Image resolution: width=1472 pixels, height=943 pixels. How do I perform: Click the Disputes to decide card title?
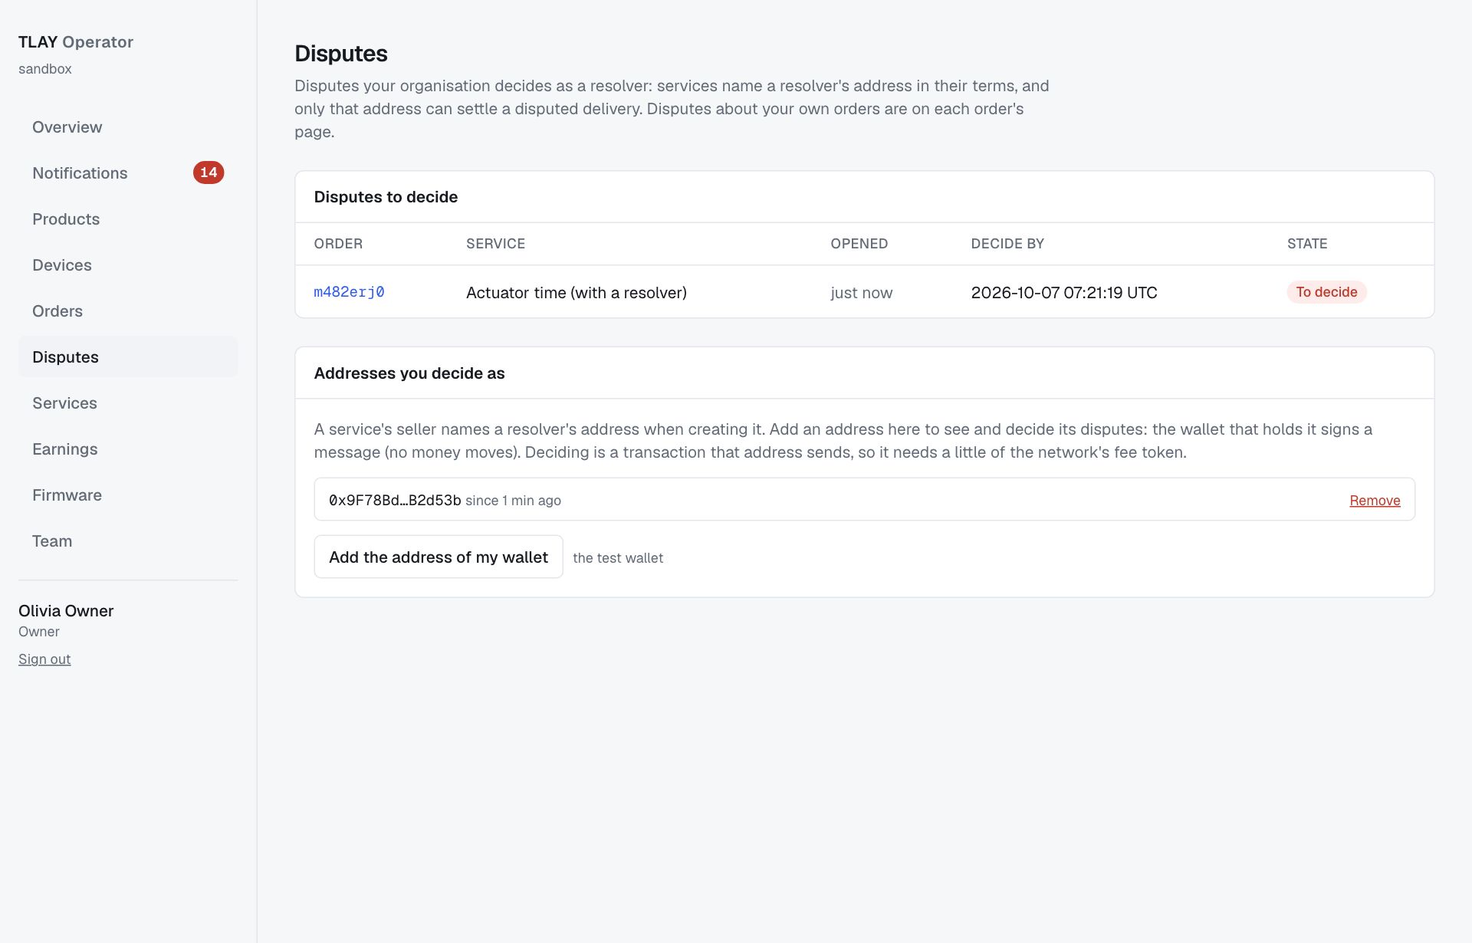click(x=386, y=197)
